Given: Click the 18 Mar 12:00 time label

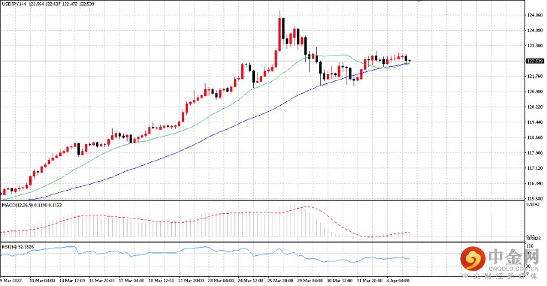Looking at the screenshot, I should pos(162,280).
